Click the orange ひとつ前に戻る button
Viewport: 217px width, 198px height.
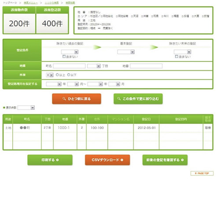(77, 99)
